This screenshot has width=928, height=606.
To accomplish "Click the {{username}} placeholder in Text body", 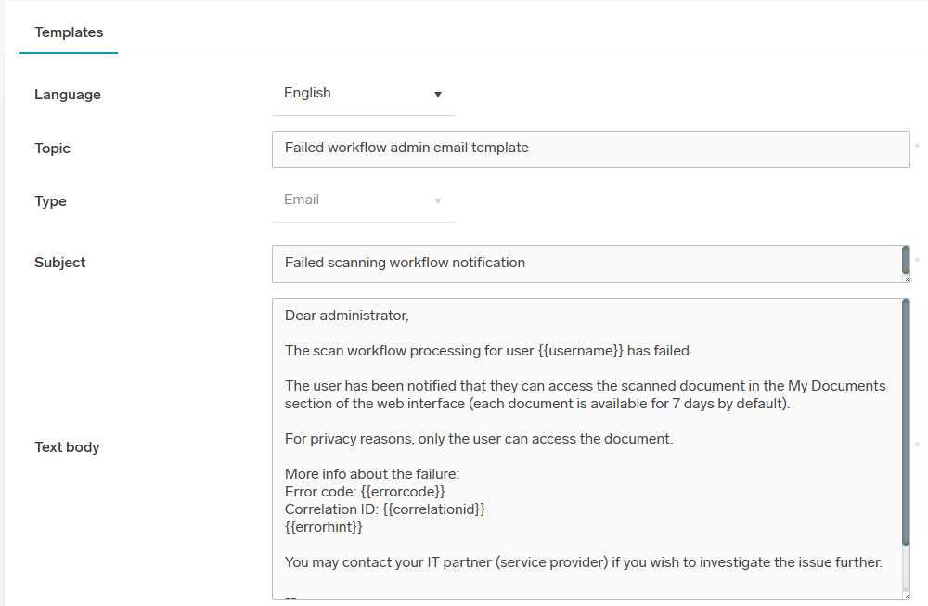I will click(580, 351).
